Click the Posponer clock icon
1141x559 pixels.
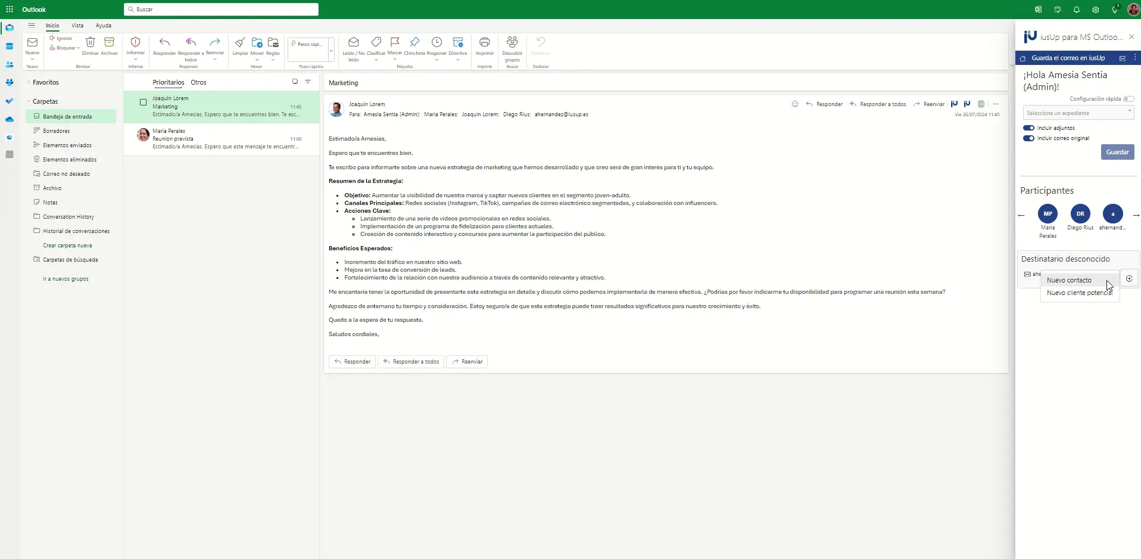(x=437, y=43)
